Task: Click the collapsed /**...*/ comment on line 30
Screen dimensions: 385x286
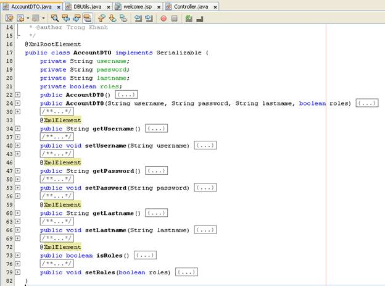Action: coord(57,111)
